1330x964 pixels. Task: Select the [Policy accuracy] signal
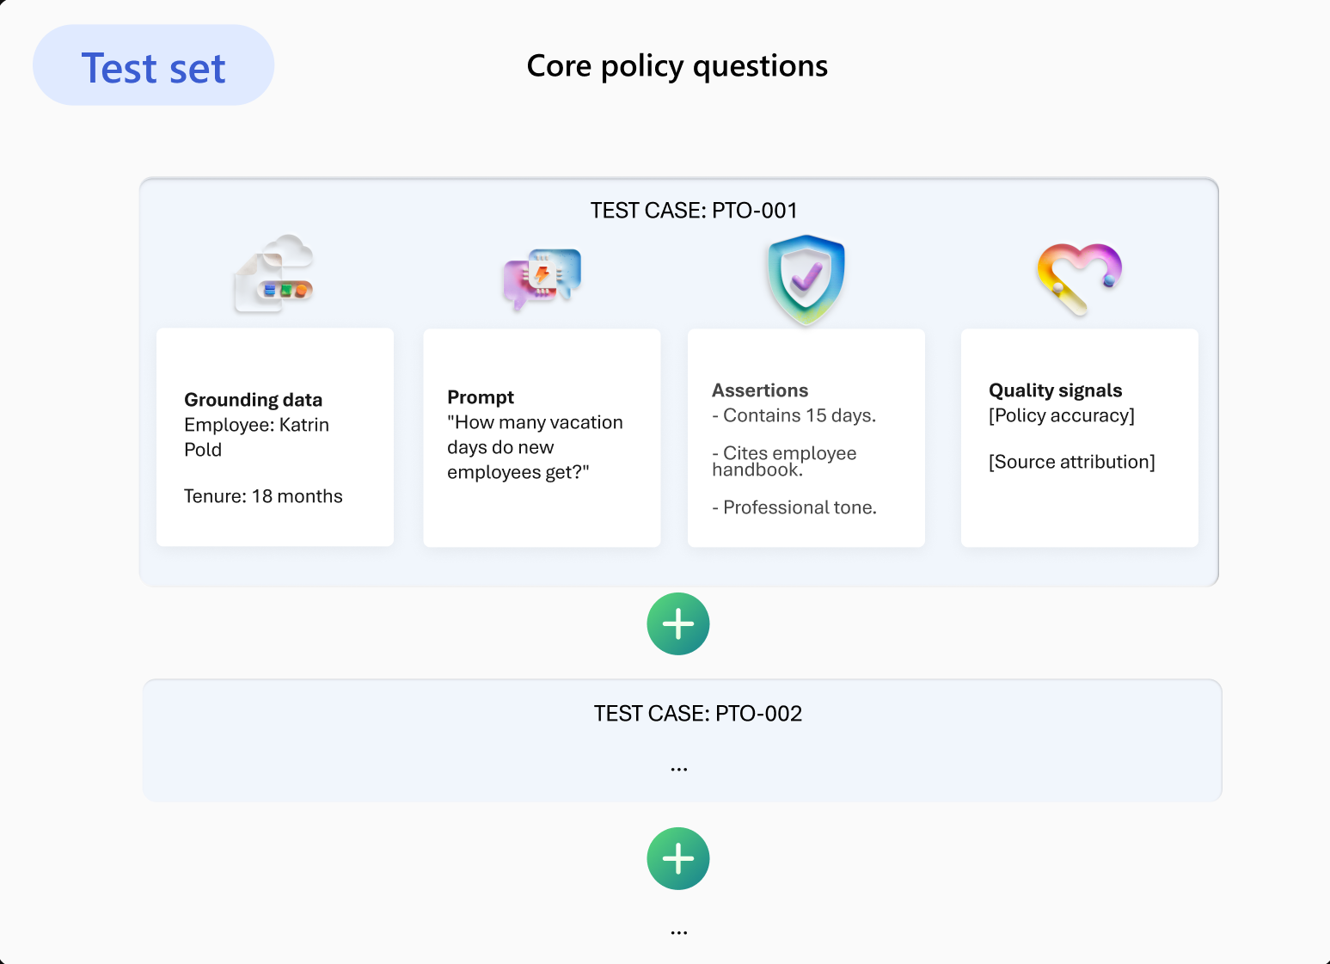tap(1062, 415)
